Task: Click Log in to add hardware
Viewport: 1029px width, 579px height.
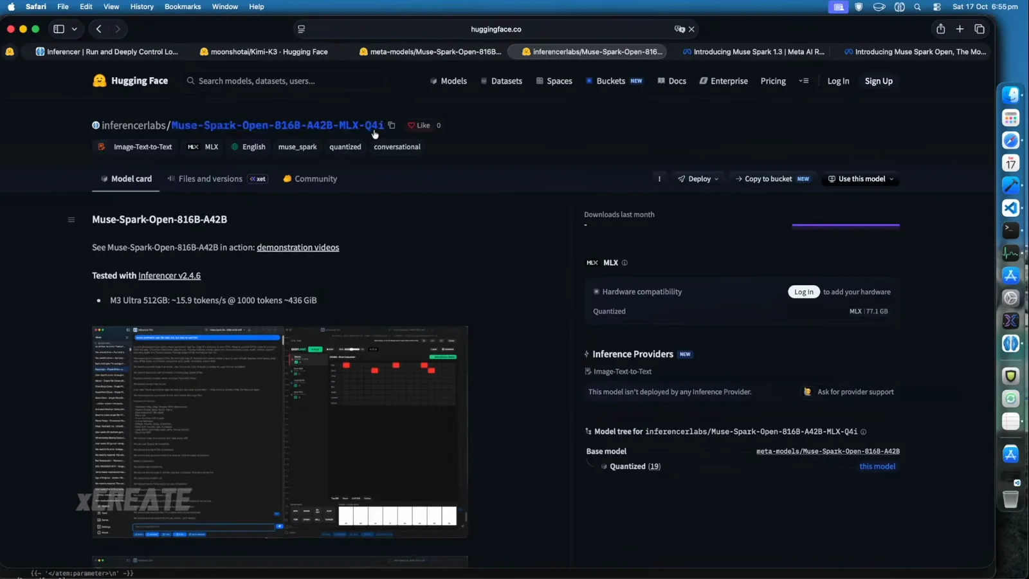Action: tap(804, 292)
